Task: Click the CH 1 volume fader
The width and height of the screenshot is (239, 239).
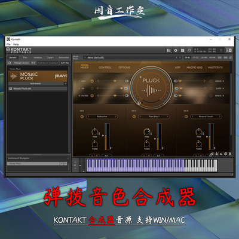Action: (106, 136)
